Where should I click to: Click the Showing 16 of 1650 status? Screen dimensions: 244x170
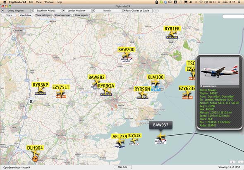pyautogui.click(x=229, y=167)
